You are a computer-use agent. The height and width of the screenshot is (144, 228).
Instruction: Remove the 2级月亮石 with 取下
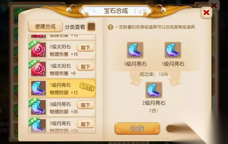pos(86,124)
